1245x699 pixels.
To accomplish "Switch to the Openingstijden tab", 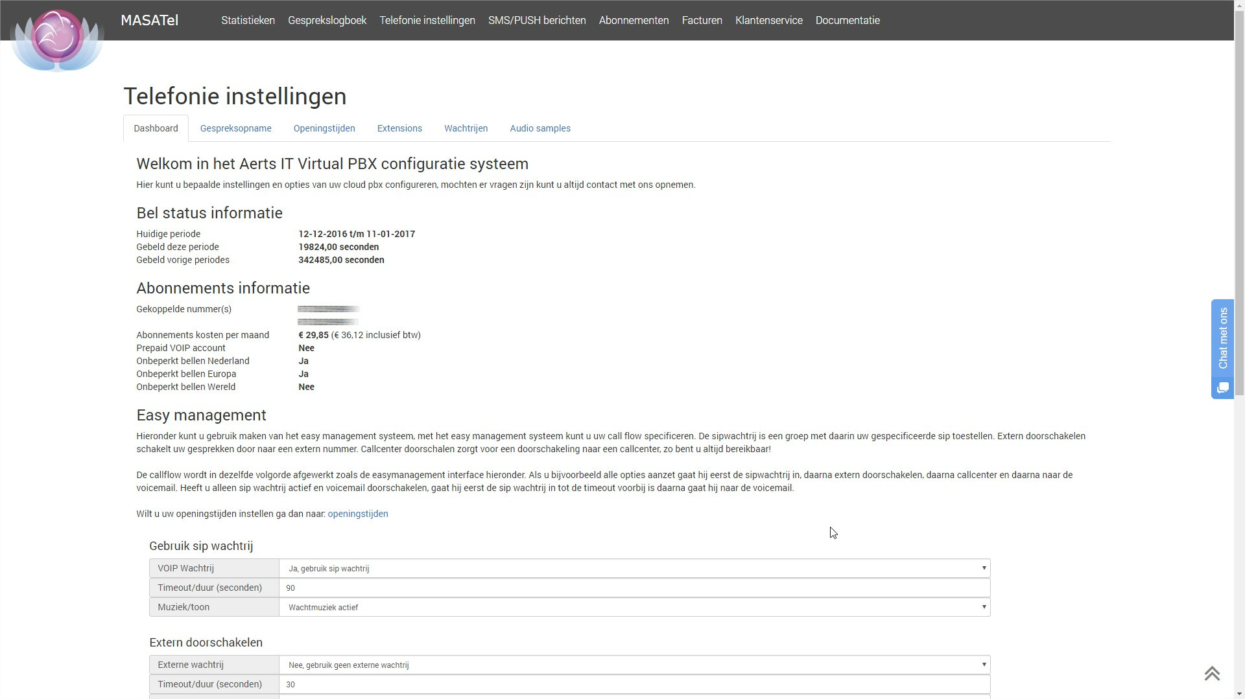I will click(324, 128).
